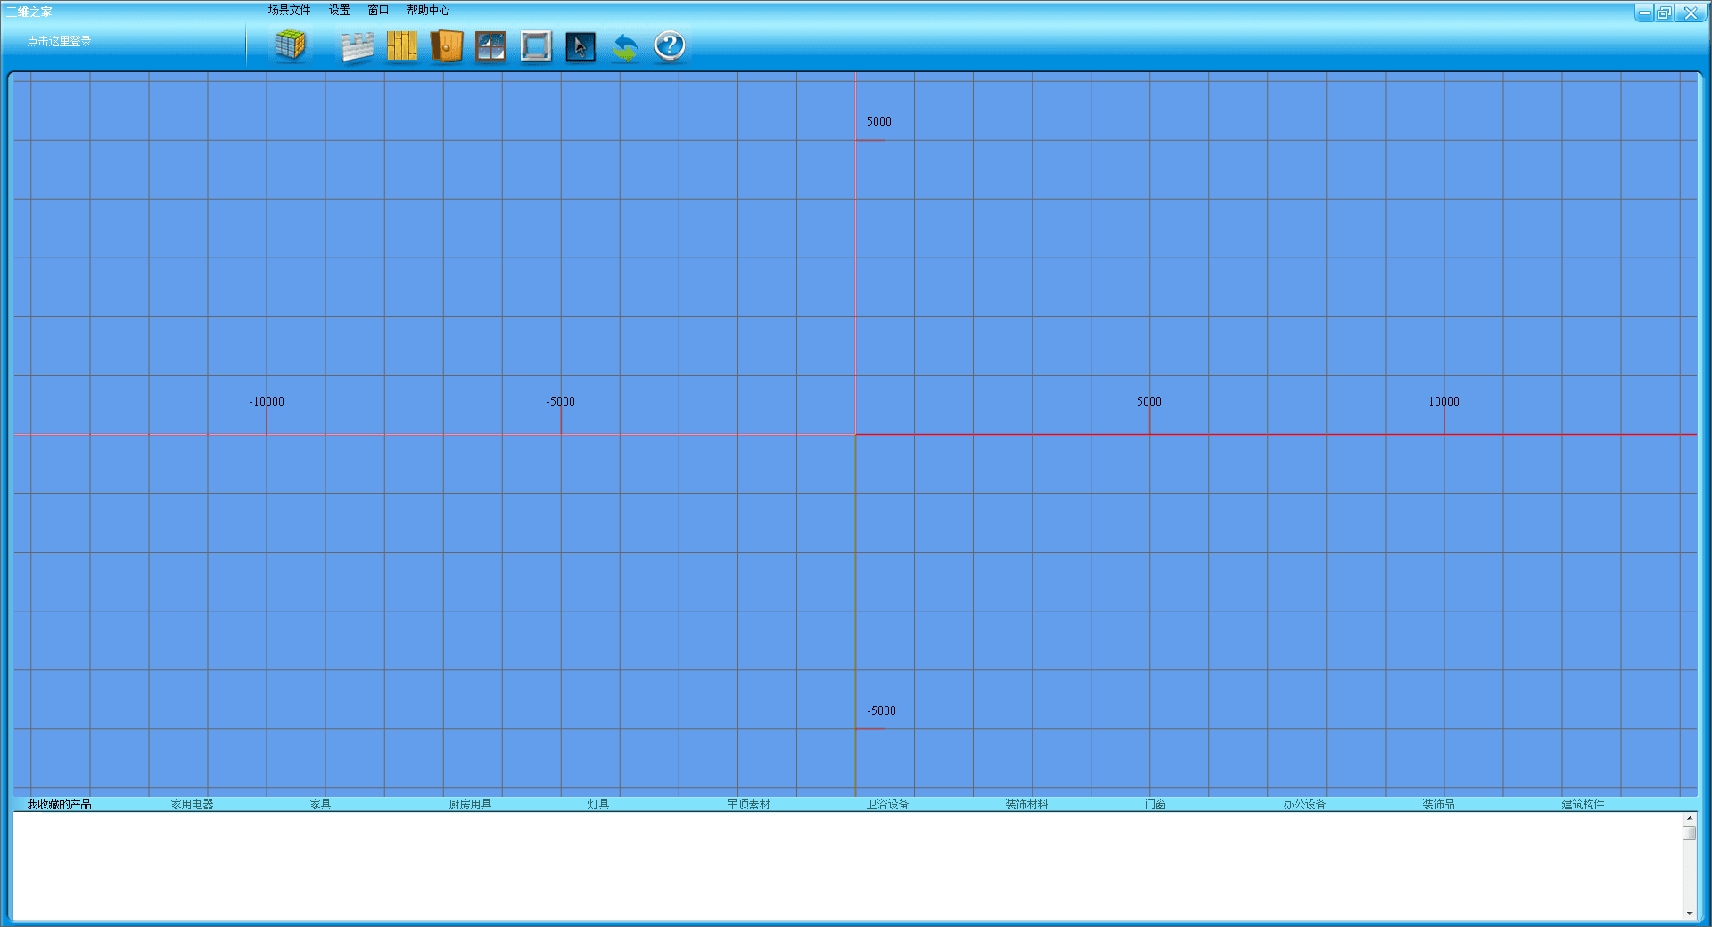The height and width of the screenshot is (927, 1712).
Task: Select the wall drawing tool
Action: [357, 46]
